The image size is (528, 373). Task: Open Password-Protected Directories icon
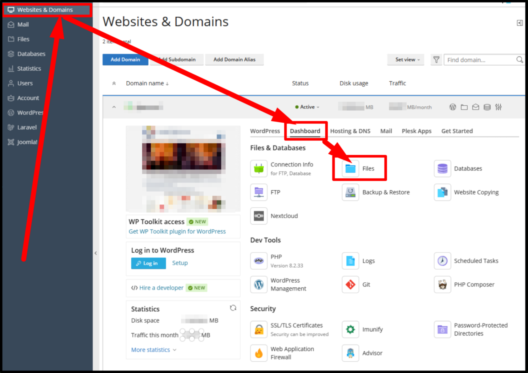pos(442,329)
